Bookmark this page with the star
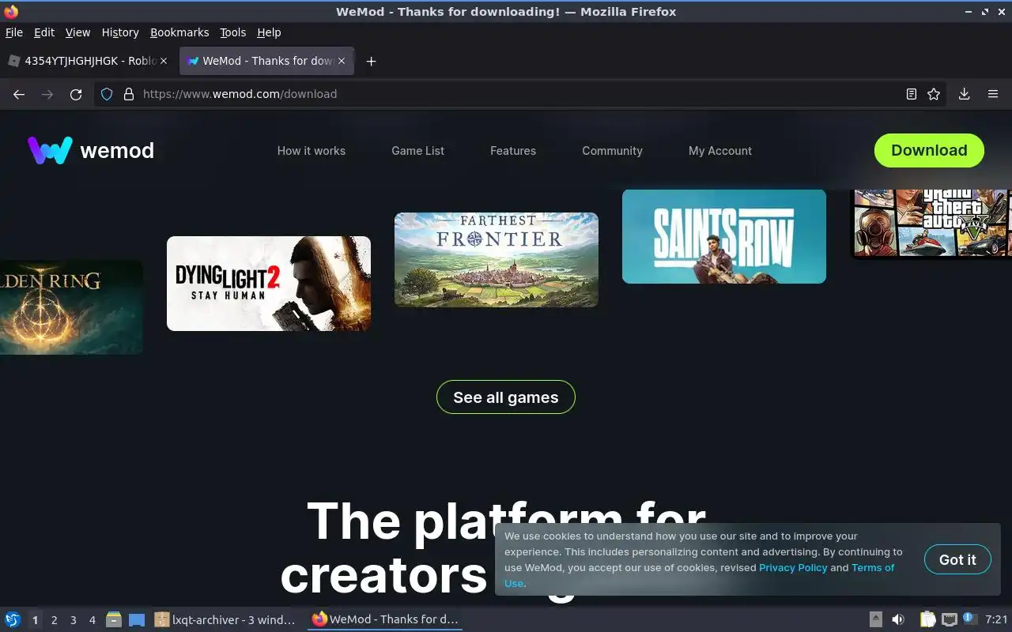1012x632 pixels. coord(934,94)
